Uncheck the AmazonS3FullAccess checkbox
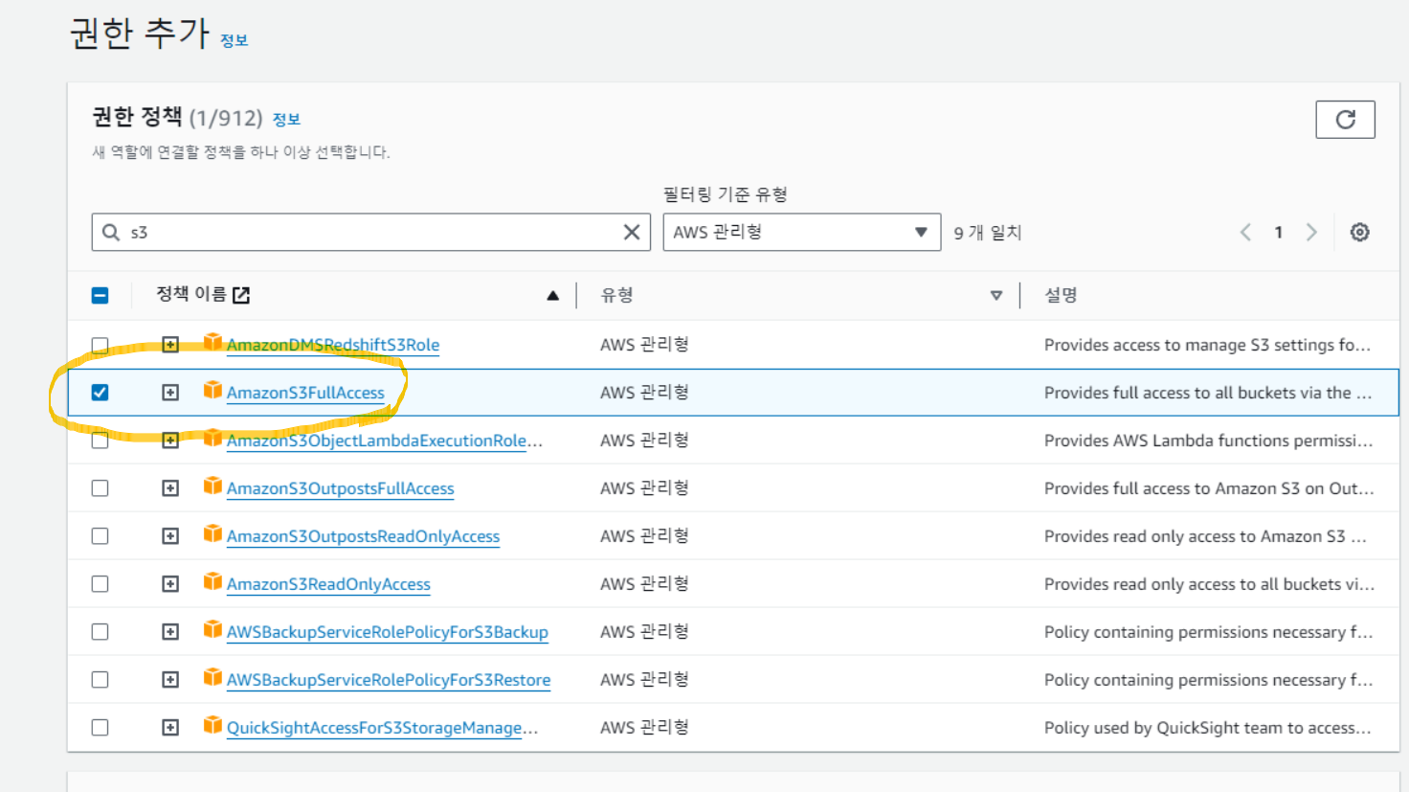This screenshot has width=1409, height=792. coord(100,393)
